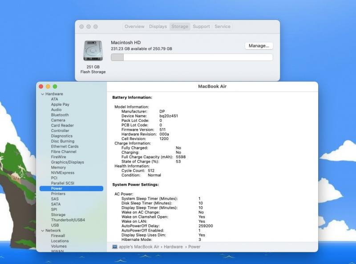356x264 pixels.
Task: Select FireWire in the sidebar
Action: (58, 157)
